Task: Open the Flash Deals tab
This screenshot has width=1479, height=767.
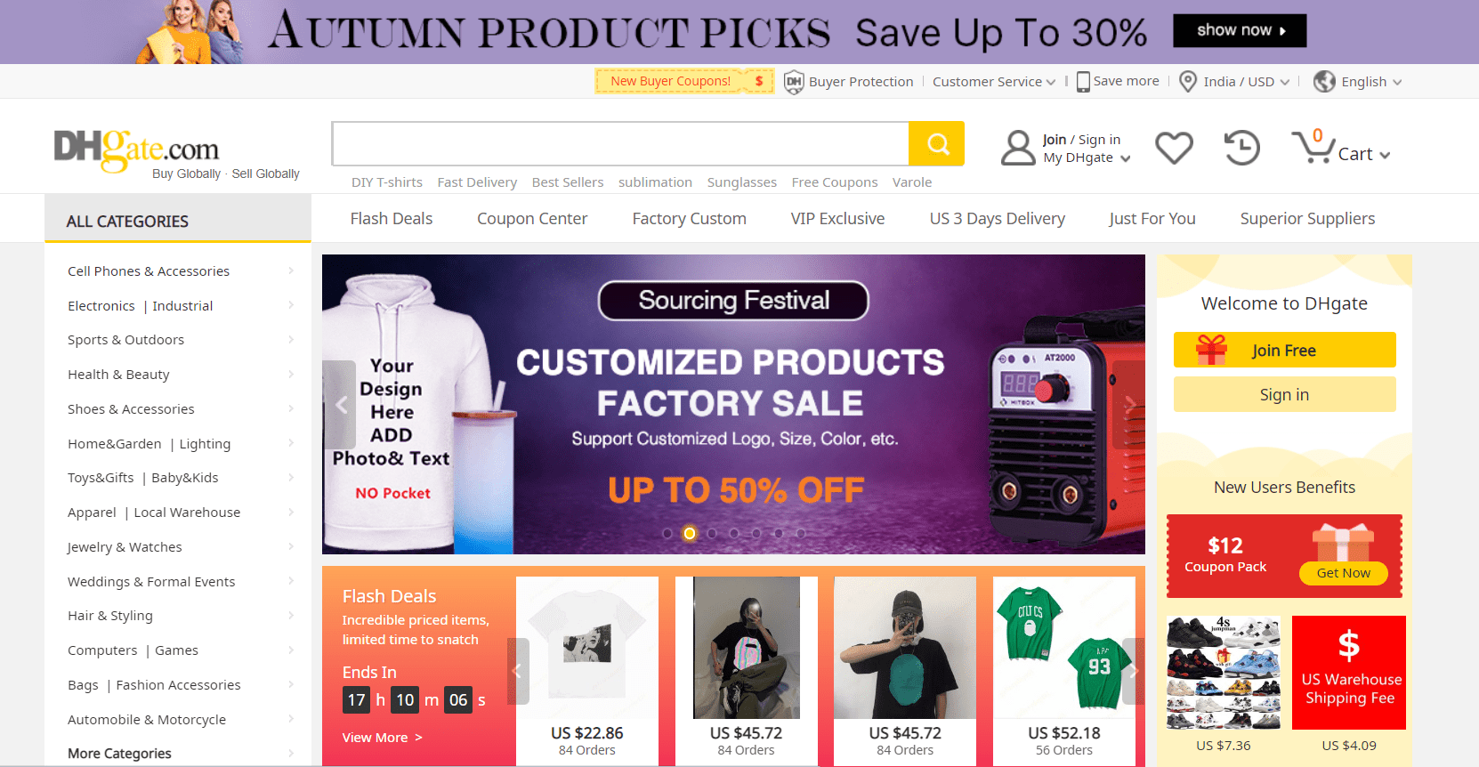Action: (x=392, y=218)
